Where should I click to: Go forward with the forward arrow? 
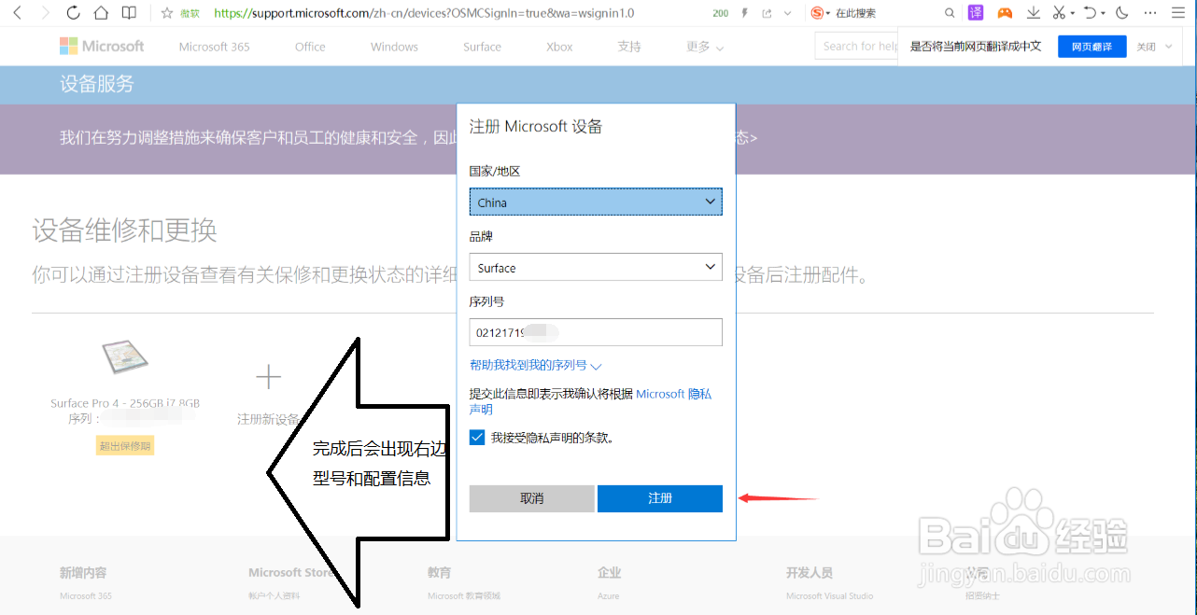(x=45, y=13)
